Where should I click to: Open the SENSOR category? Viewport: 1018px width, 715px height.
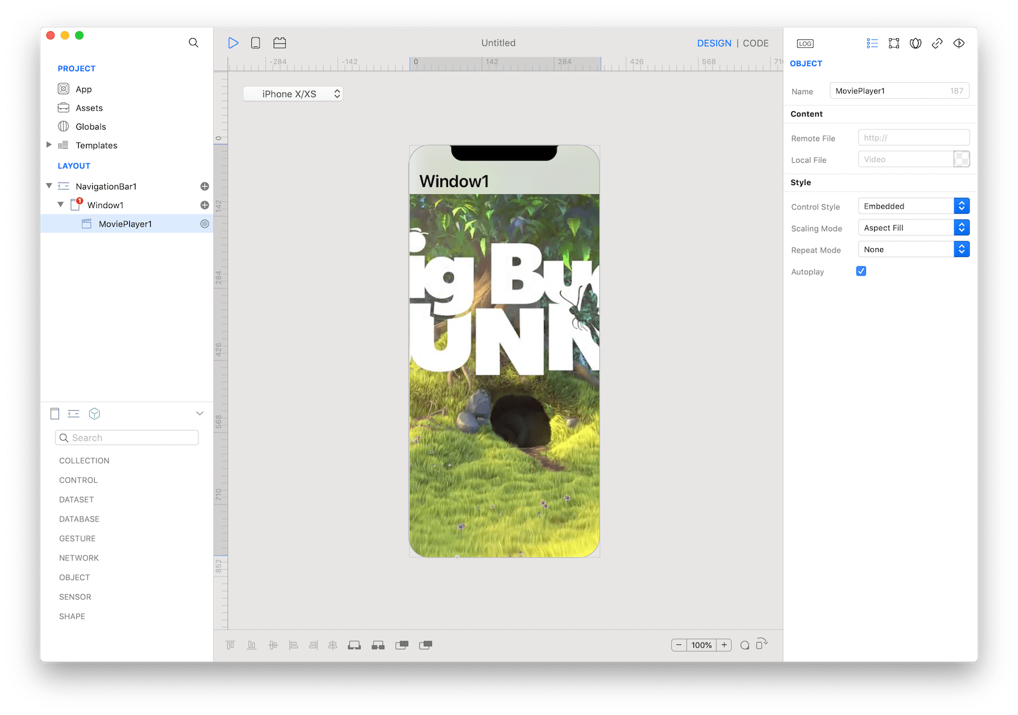tap(75, 597)
